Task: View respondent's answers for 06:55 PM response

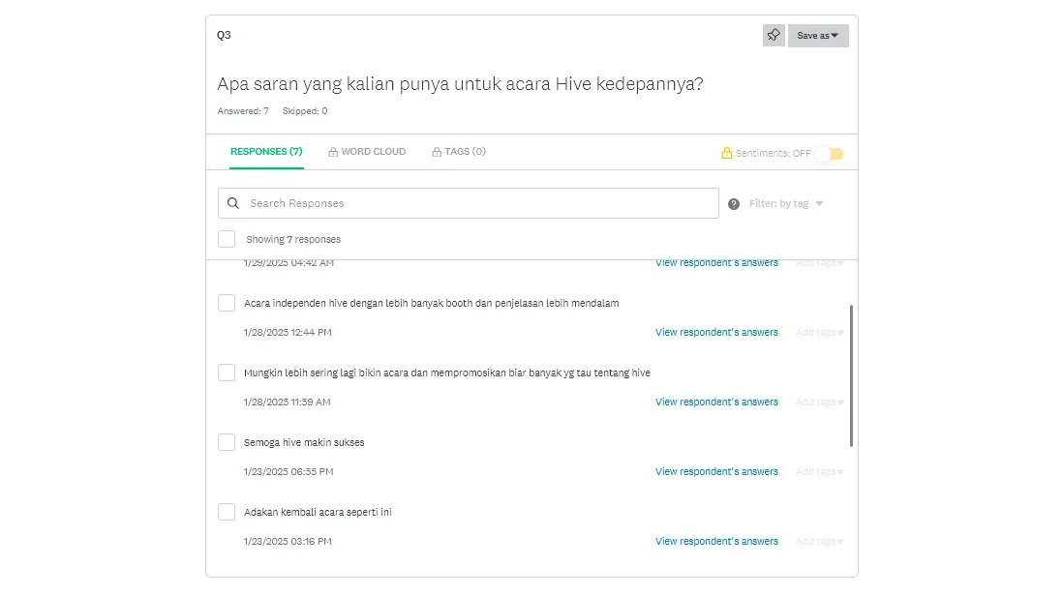Action: 716,472
